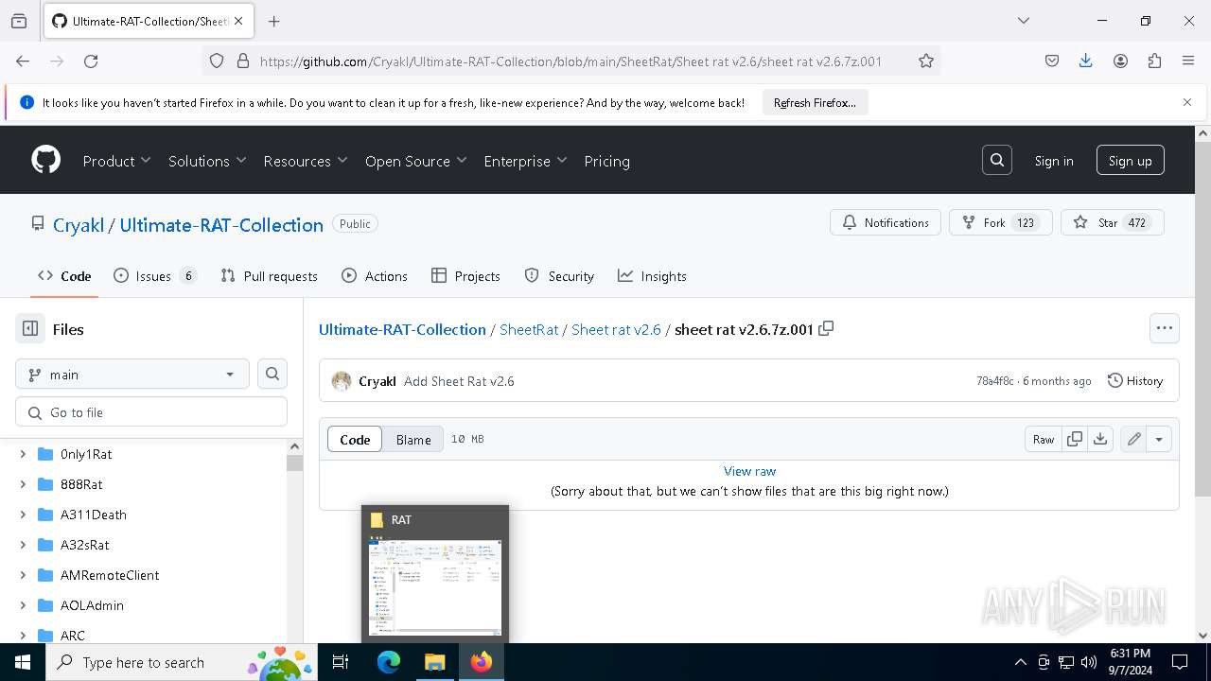List all tabs dropdown in Firefox
The width and height of the screenshot is (1211, 681).
(1023, 21)
